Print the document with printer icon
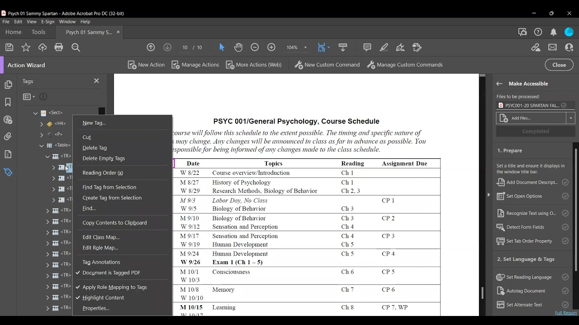The height and width of the screenshot is (325, 579). (59, 47)
